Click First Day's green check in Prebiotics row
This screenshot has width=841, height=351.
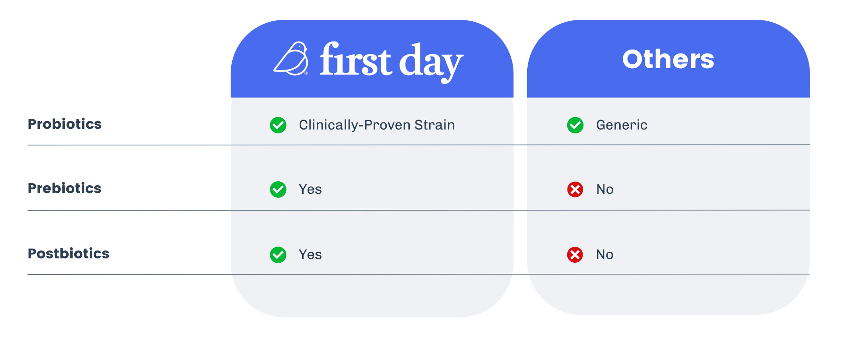(x=278, y=189)
